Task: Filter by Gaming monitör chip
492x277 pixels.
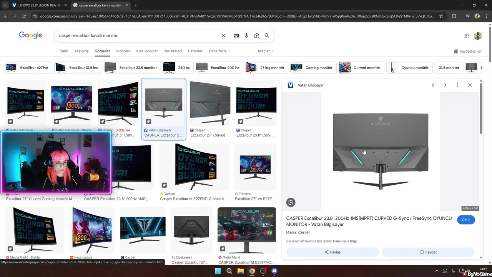Action: [313, 68]
